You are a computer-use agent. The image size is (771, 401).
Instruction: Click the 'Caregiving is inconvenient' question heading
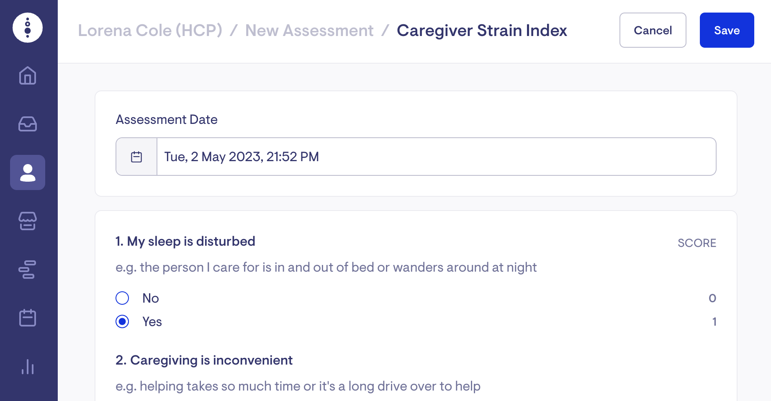pyautogui.click(x=204, y=360)
